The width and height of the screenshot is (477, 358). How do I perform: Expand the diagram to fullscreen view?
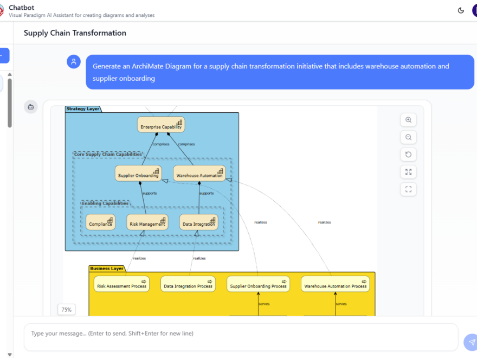click(408, 171)
